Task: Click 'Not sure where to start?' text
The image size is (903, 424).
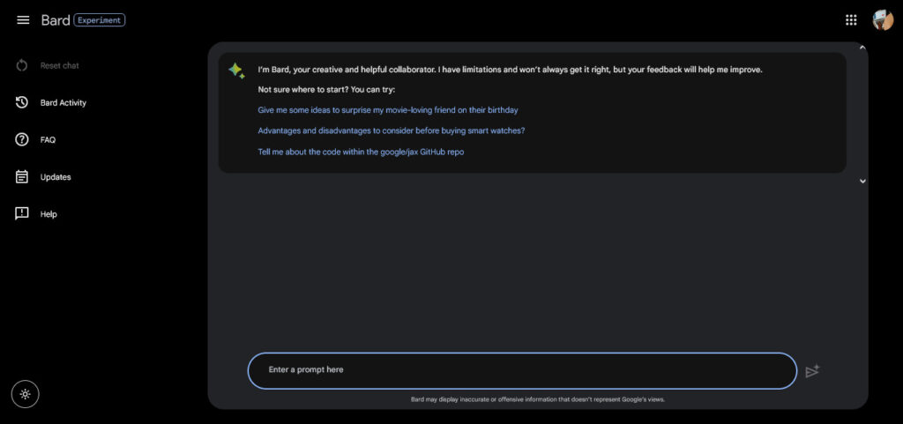Action: pos(326,90)
